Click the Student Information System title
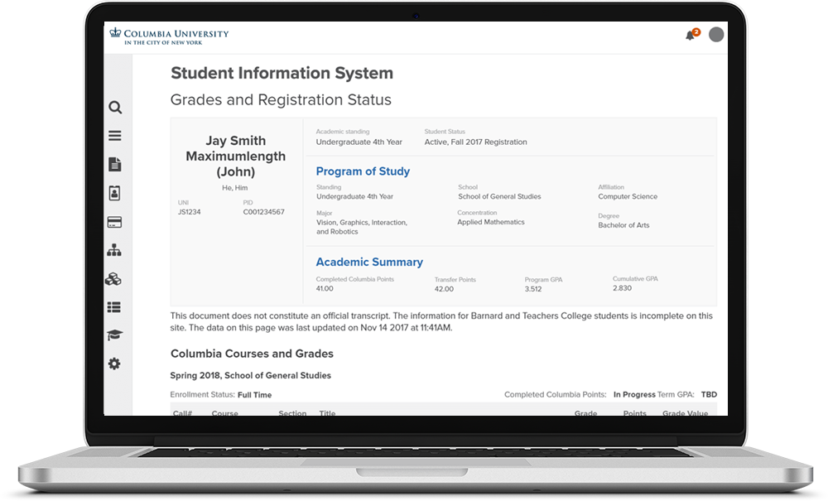This screenshot has height=501, width=828. (x=282, y=73)
